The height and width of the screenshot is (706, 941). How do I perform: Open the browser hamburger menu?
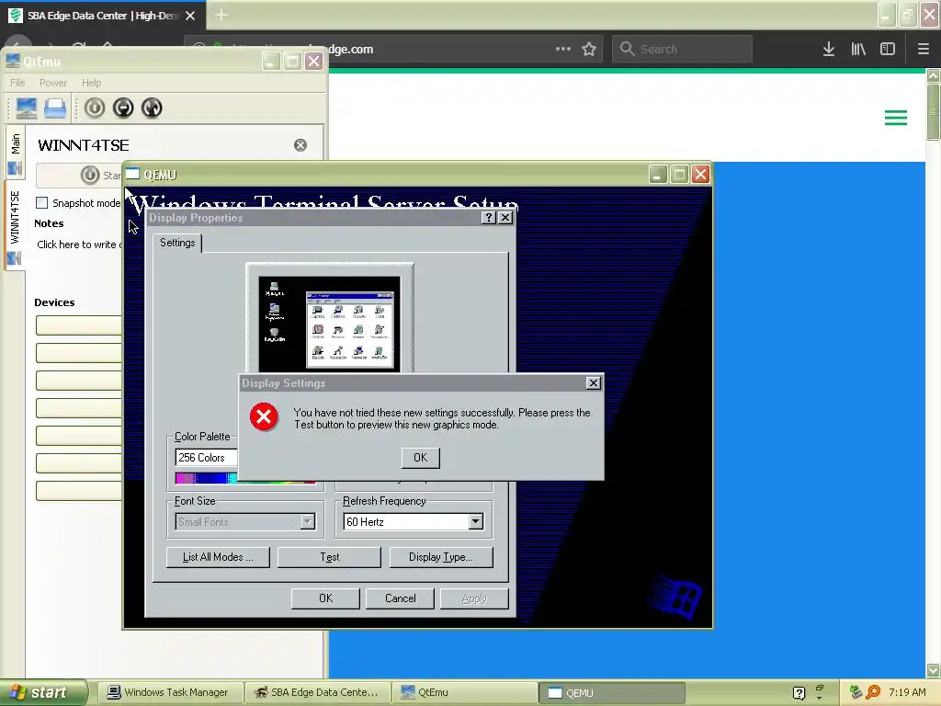click(923, 50)
